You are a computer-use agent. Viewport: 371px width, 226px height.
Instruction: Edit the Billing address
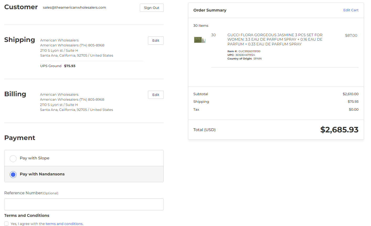(156, 95)
